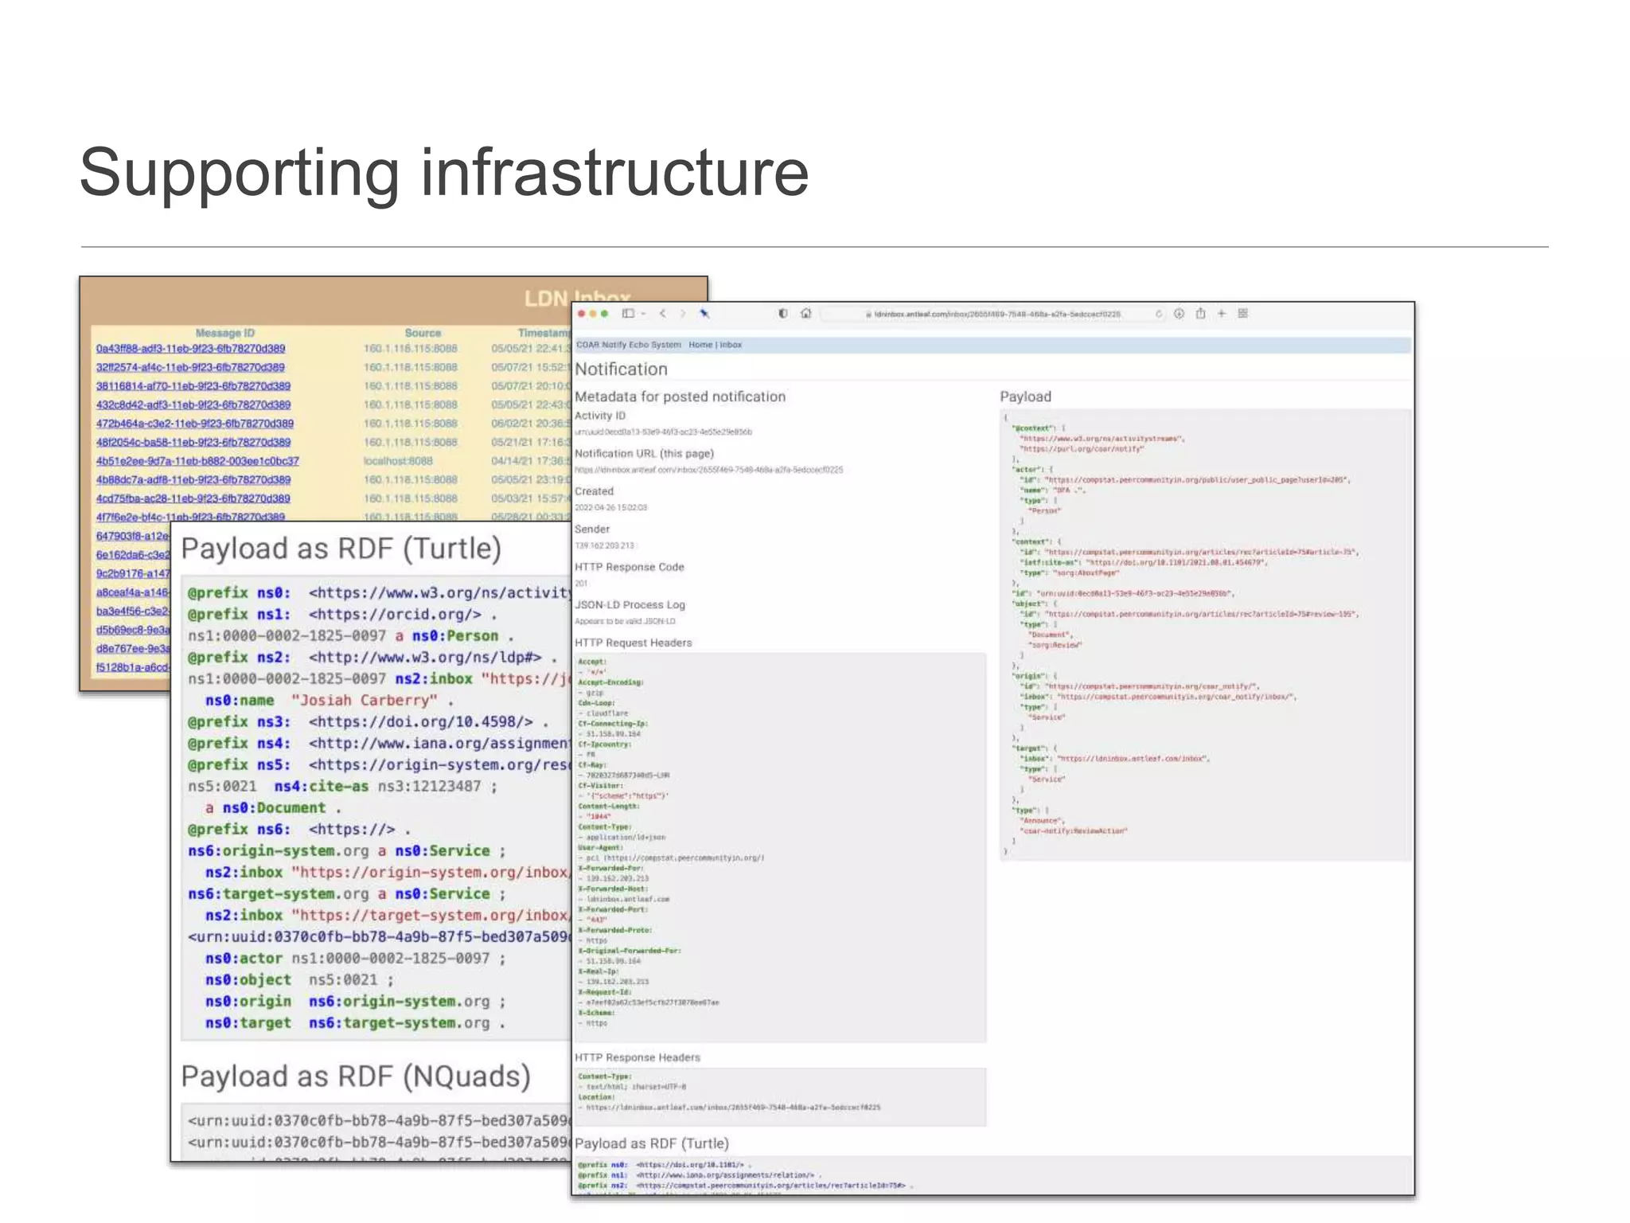The width and height of the screenshot is (1630, 1223).
Task: Focus the ldninbox.antleaf.com address bar
Action: click(x=992, y=315)
